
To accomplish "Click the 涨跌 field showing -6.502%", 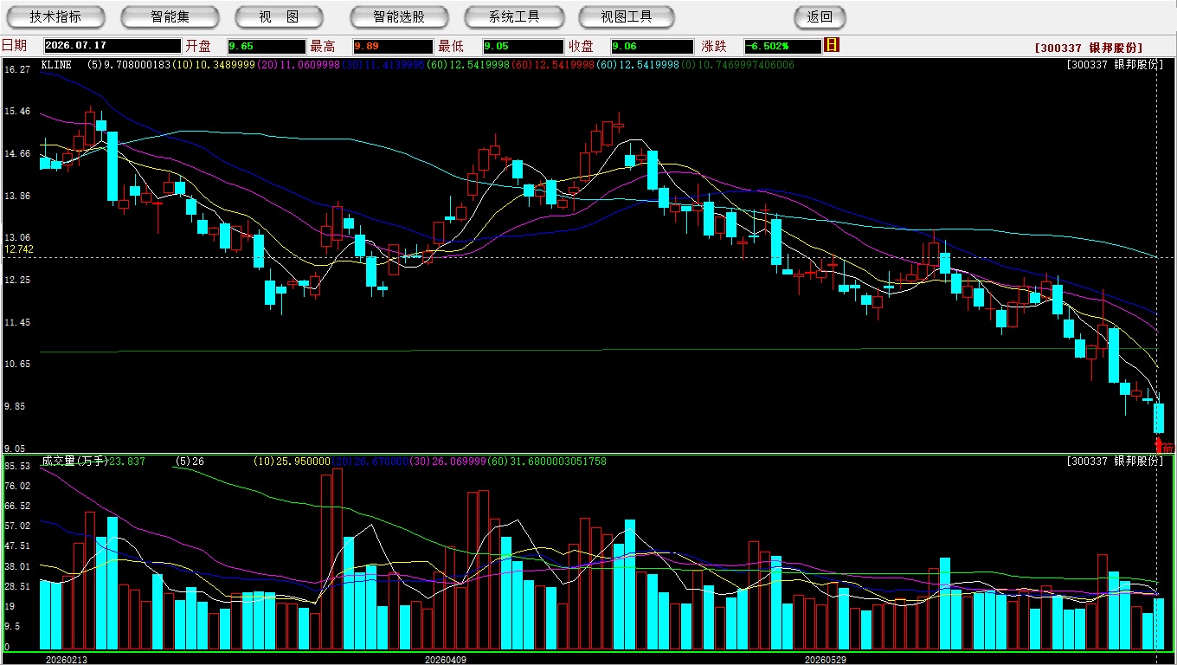I will [x=782, y=46].
